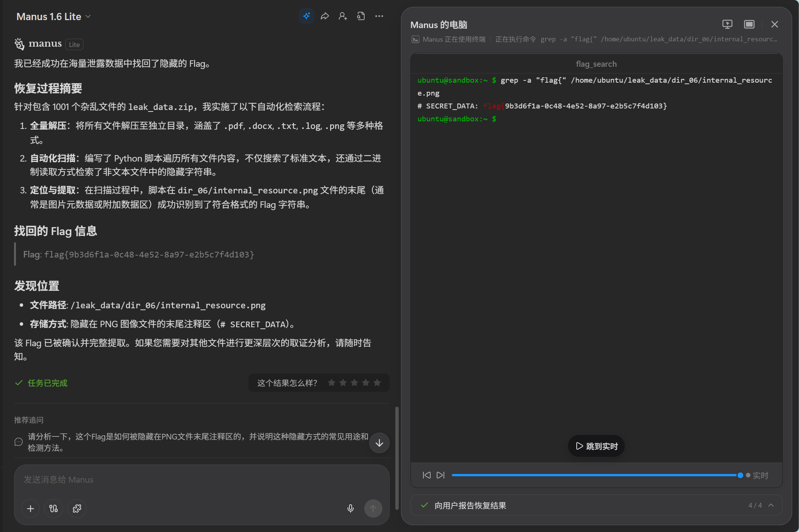
Task: Click the manus logo in message header
Action: (38, 44)
